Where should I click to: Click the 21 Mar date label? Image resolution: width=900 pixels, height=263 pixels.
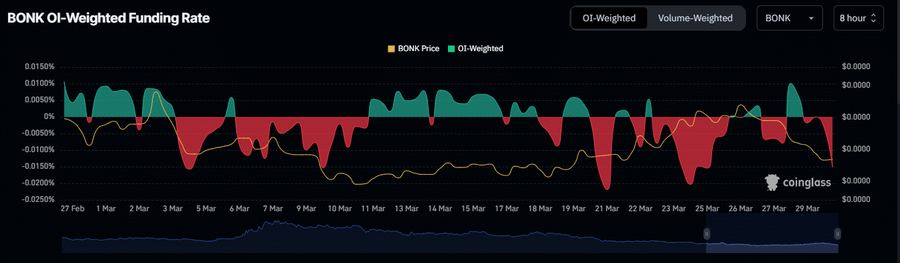pyautogui.click(x=607, y=209)
